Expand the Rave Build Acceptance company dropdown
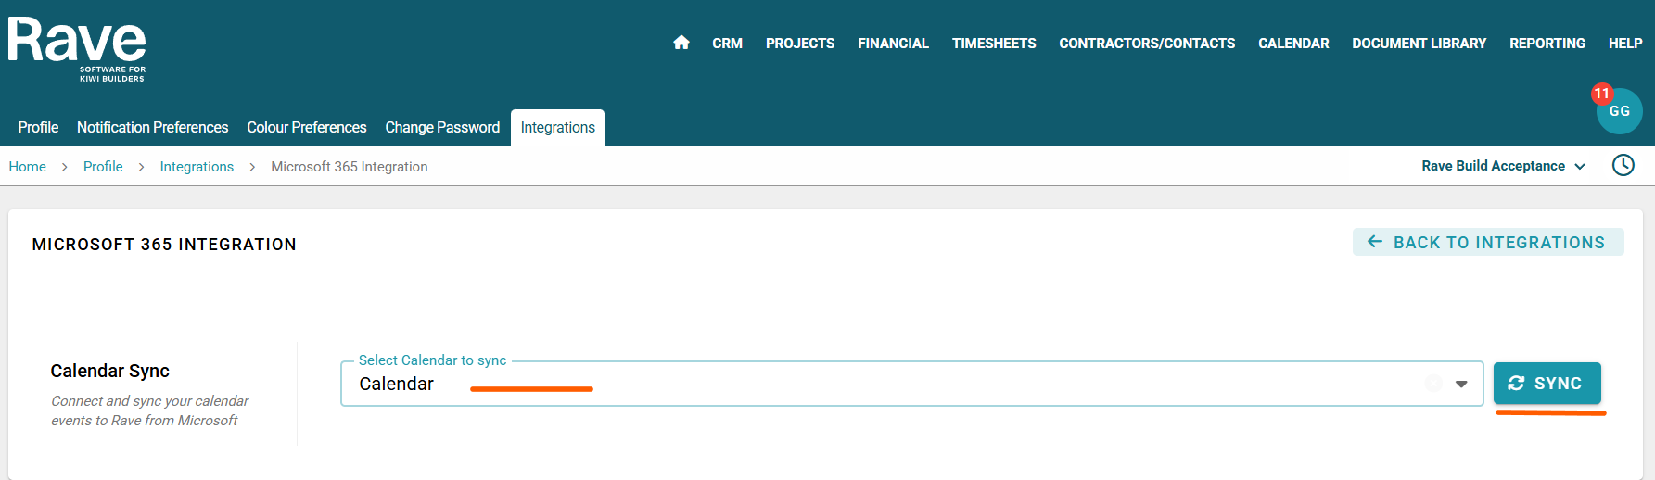Viewport: 1655px width, 480px height. (1503, 166)
